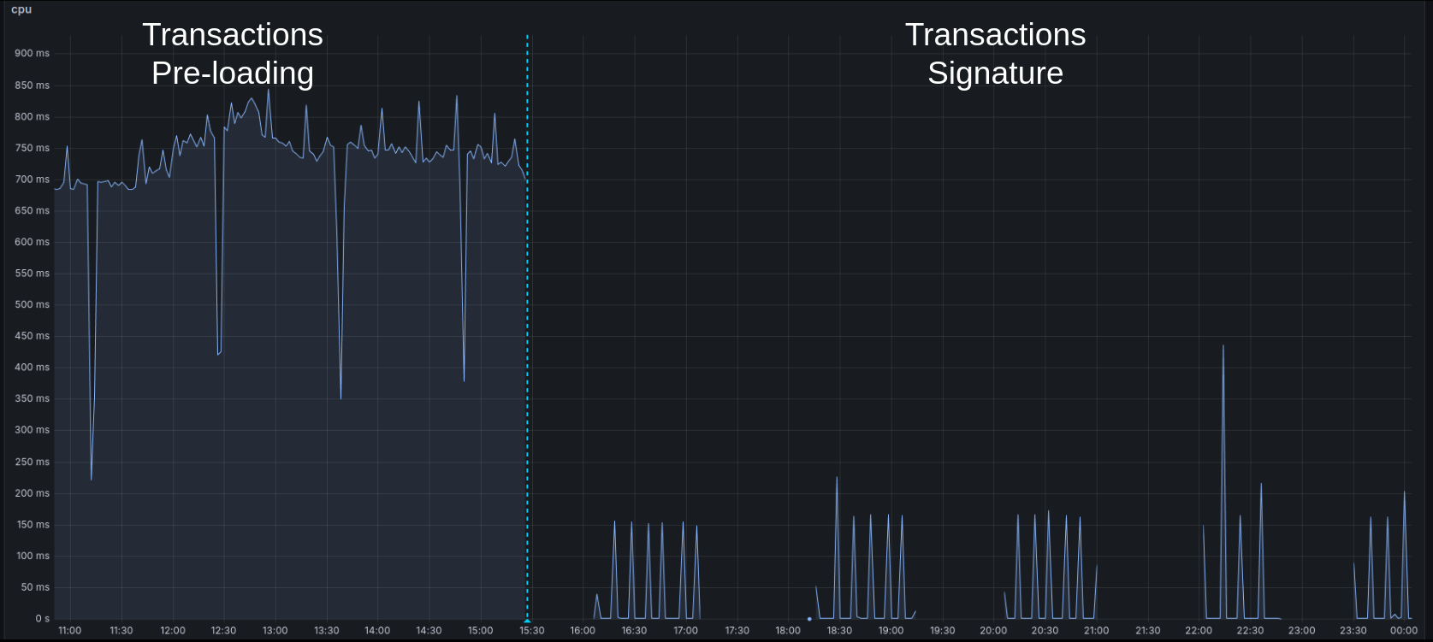Click the 600 ms y-axis label
1433x642 pixels.
32,242
